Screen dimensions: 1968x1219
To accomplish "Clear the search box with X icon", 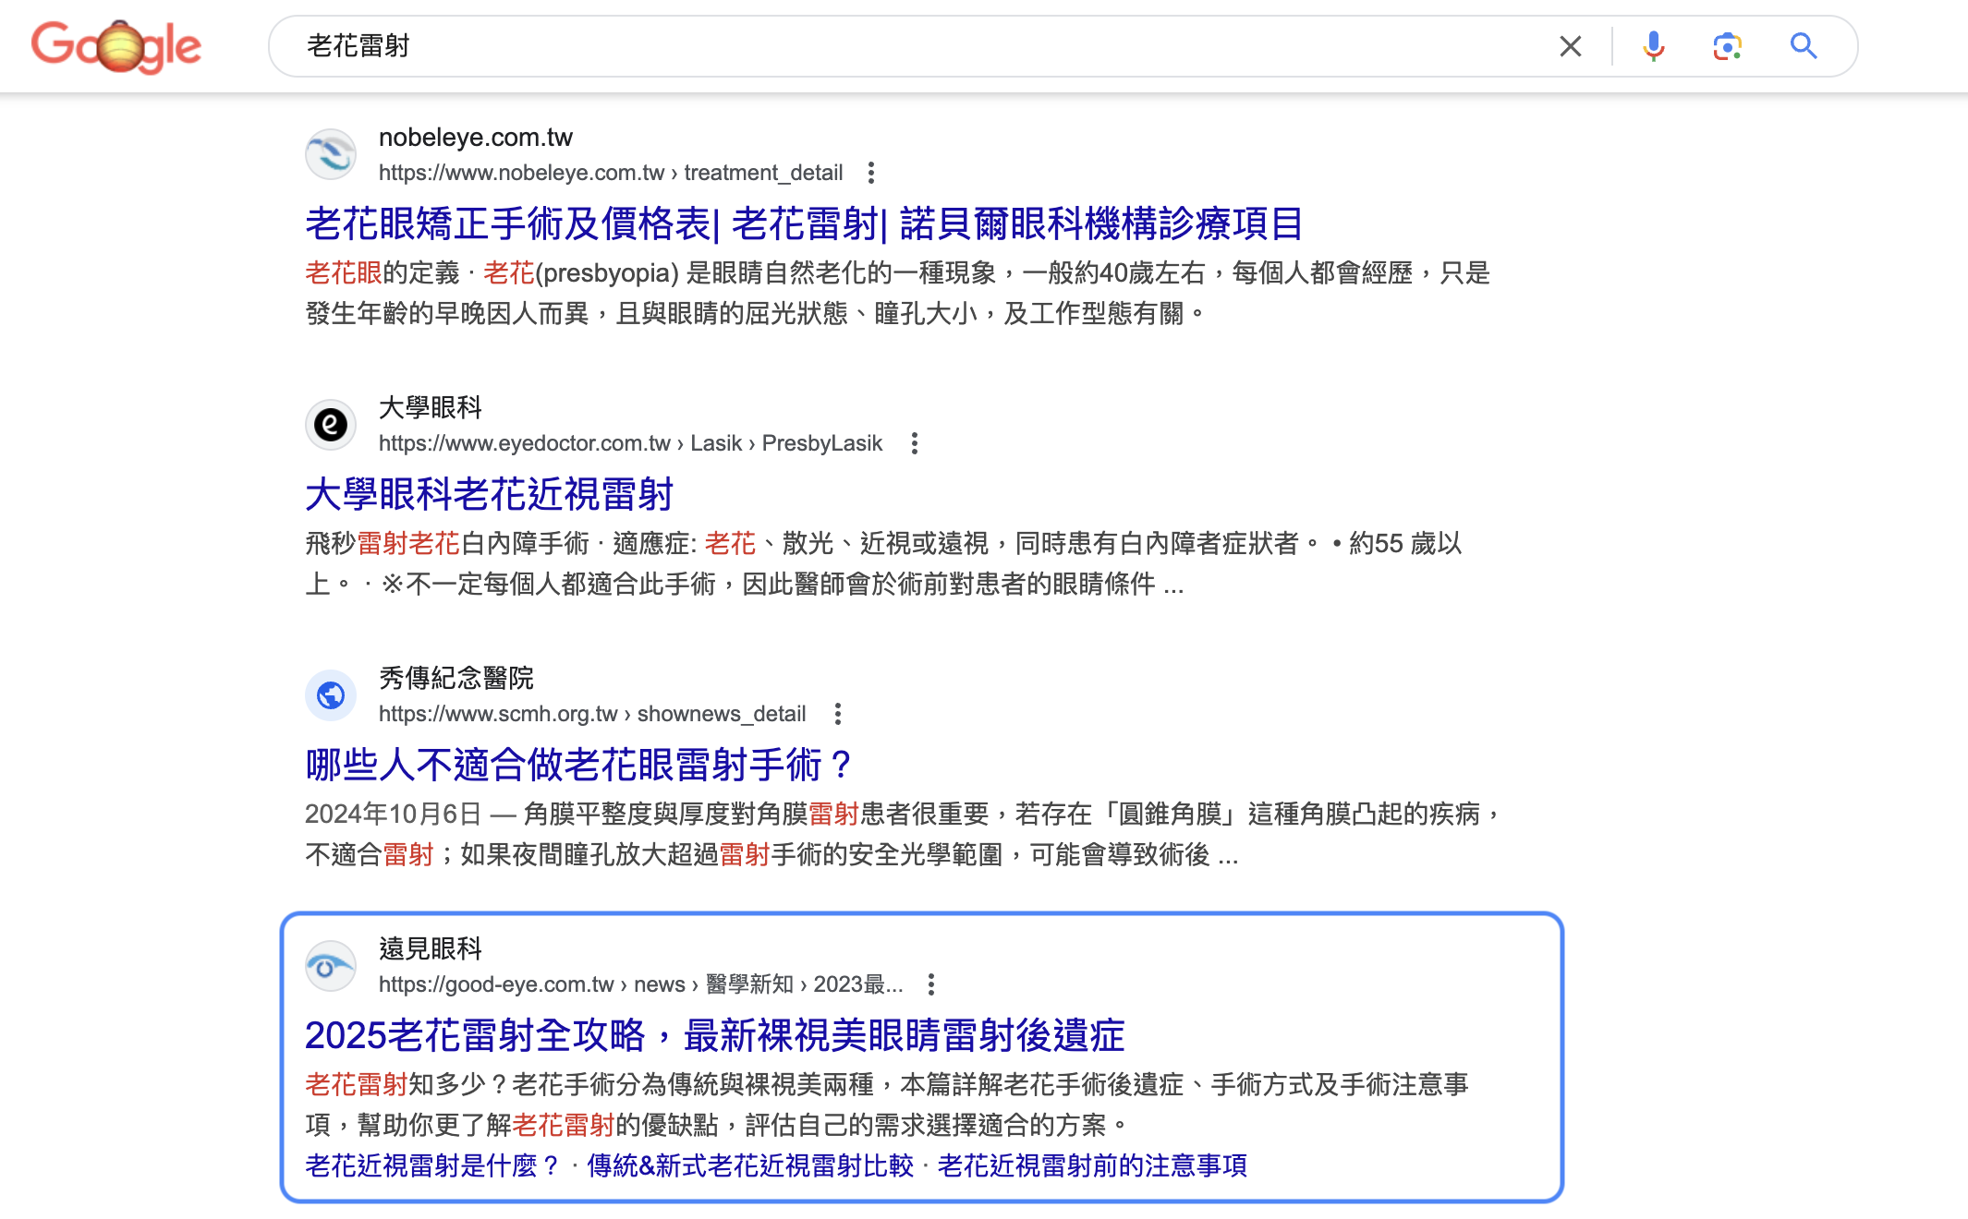I will click(1570, 46).
